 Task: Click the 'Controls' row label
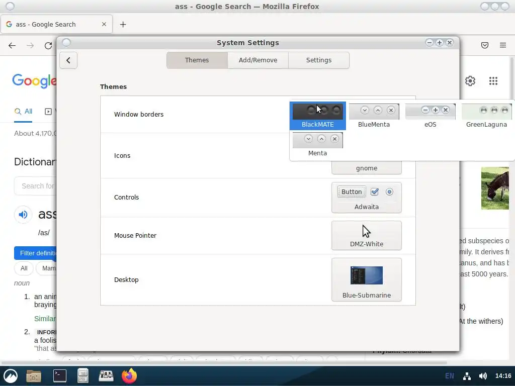pos(126,197)
